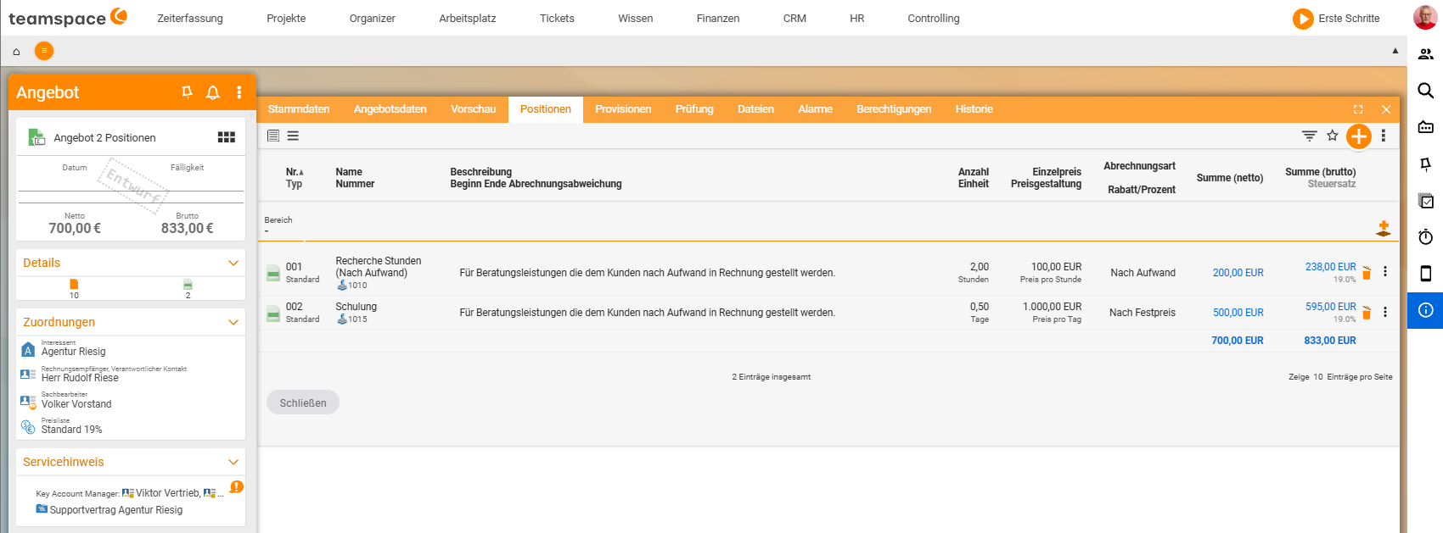This screenshot has width=1443, height=533.
Task: Delete position 001 with trash icon
Action: [x=1367, y=273]
